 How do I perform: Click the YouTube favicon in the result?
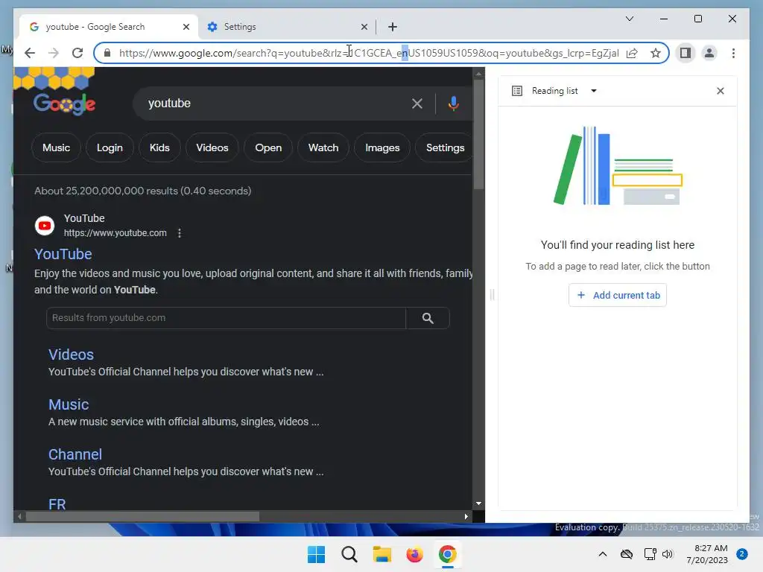point(45,226)
